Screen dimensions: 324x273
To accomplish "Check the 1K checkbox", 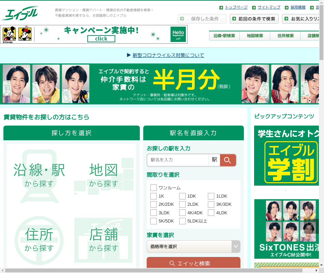I will (153, 196).
